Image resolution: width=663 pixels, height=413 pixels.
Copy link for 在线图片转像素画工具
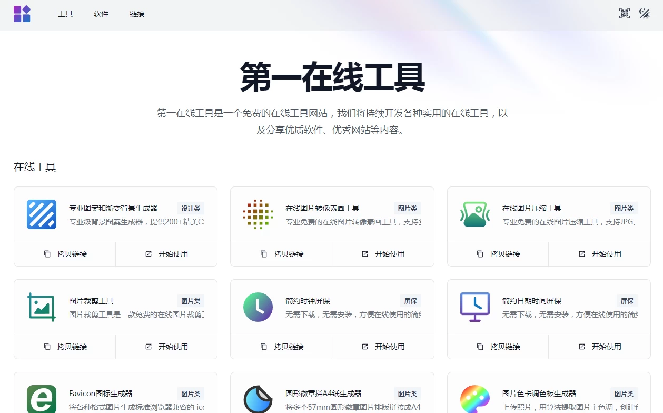click(281, 254)
